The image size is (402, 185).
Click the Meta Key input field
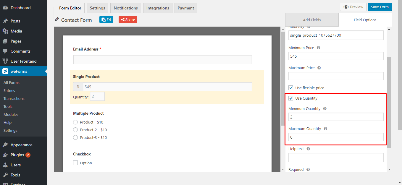pyautogui.click(x=336, y=35)
